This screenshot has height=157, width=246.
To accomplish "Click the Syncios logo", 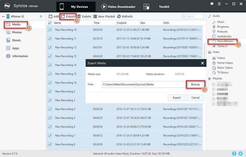I will 7,6.
